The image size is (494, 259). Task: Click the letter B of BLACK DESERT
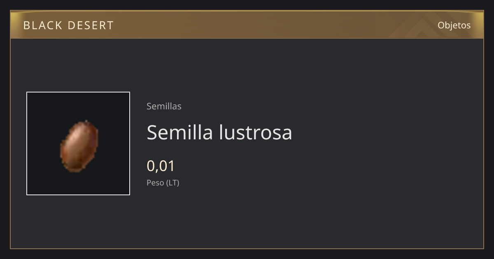pyautogui.click(x=27, y=25)
